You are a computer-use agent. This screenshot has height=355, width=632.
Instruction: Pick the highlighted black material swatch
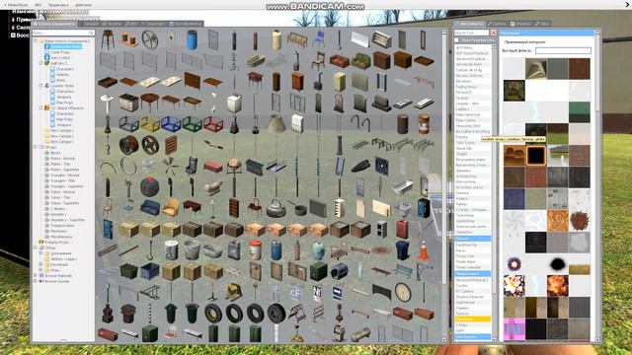click(x=535, y=156)
